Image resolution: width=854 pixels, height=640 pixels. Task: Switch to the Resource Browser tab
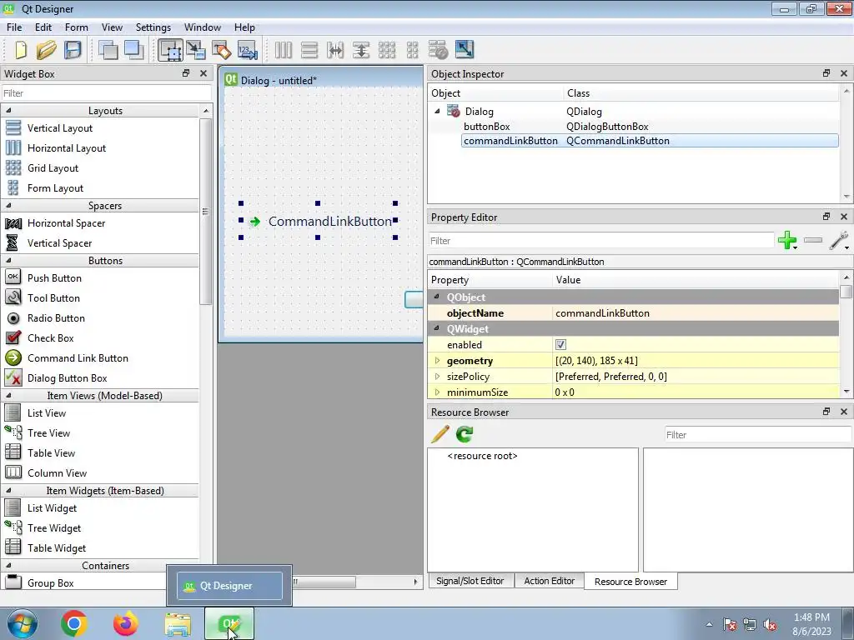[630, 581]
